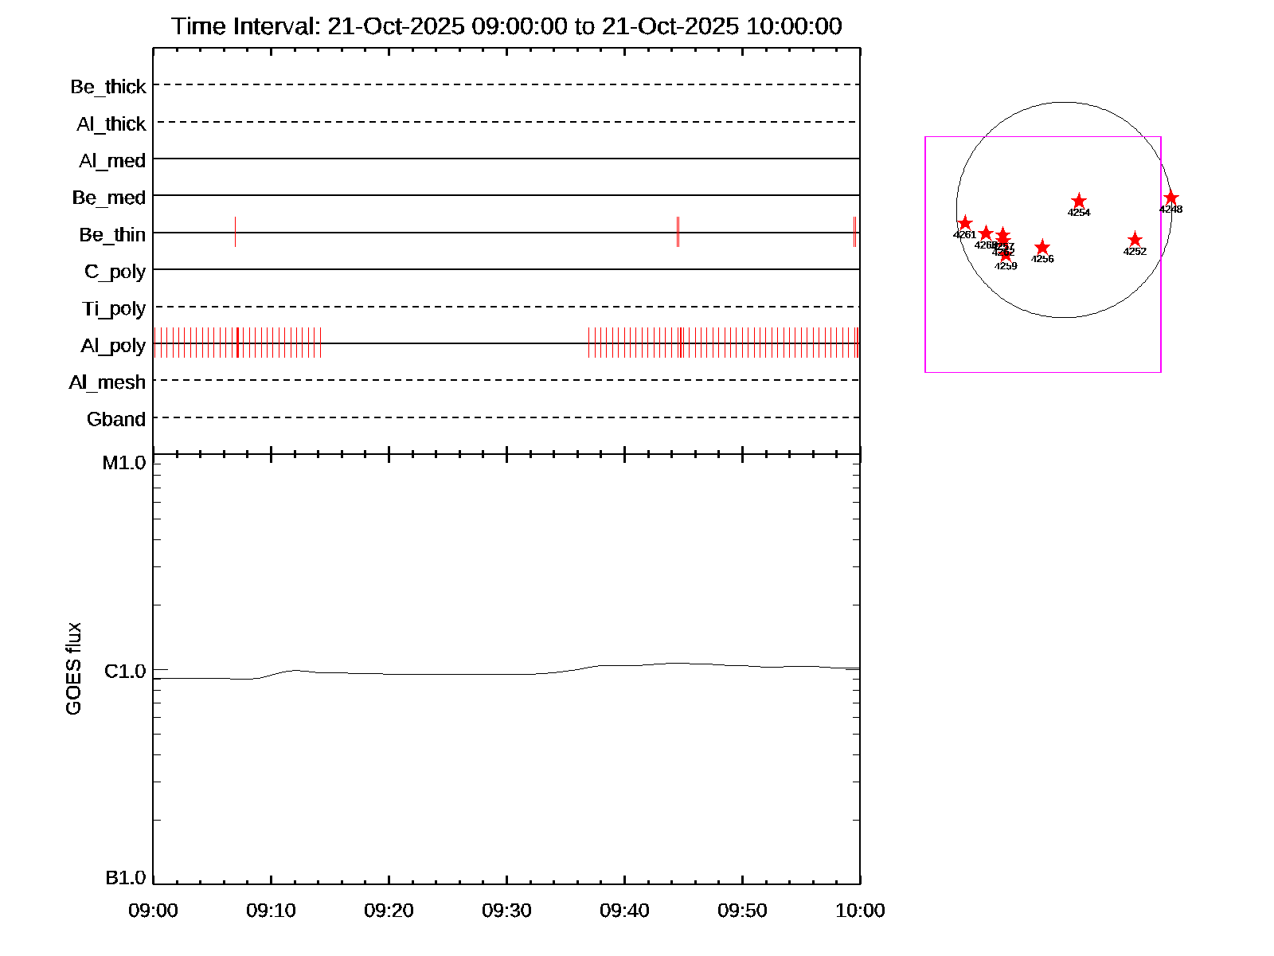Click the Be_thin filter label
The height and width of the screenshot is (956, 1274).
[x=112, y=235]
